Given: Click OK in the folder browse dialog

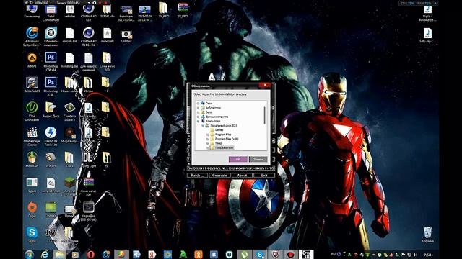Looking at the screenshot, I should [237, 159].
